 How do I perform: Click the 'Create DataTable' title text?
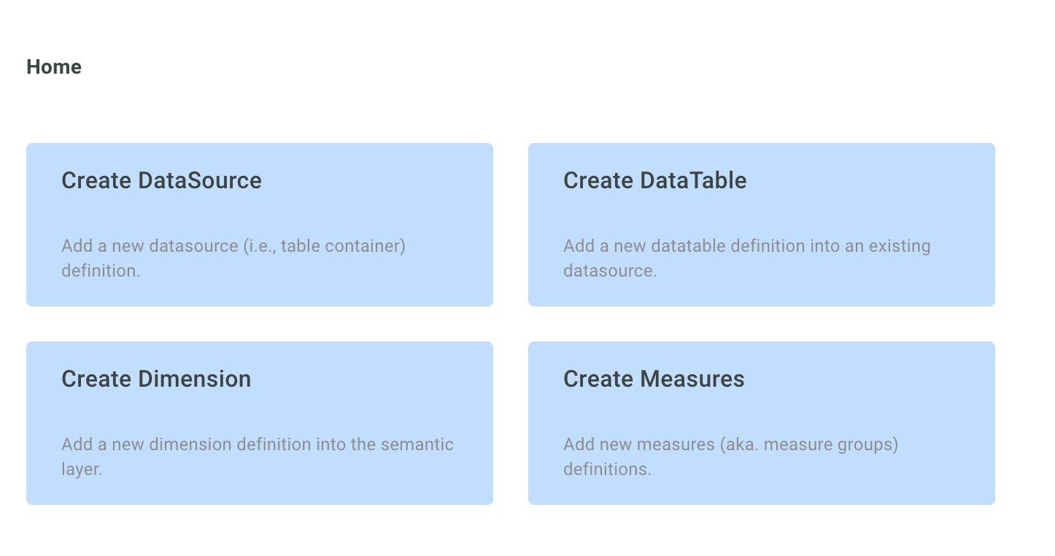tap(654, 180)
